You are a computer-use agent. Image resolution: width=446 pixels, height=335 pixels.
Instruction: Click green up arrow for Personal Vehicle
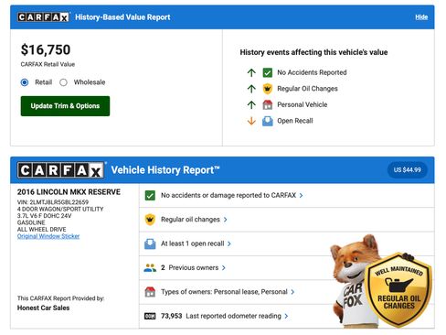click(251, 105)
